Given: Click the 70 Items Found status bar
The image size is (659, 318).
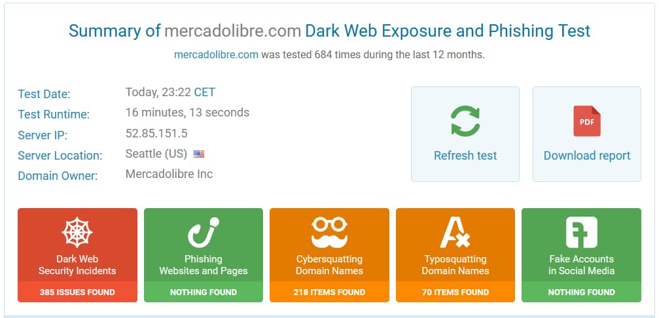Looking at the screenshot, I should tap(455, 292).
